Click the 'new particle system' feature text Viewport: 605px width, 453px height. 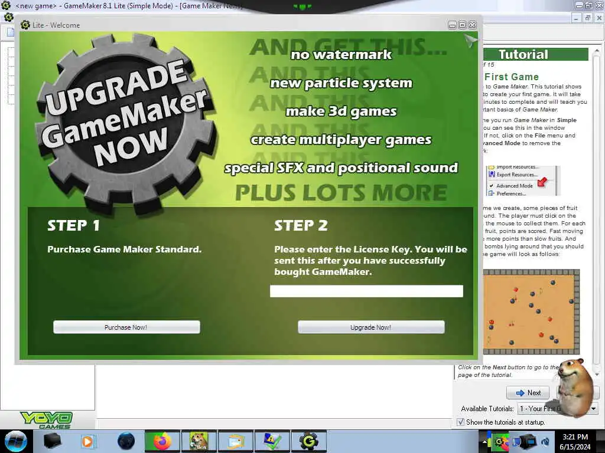point(341,83)
